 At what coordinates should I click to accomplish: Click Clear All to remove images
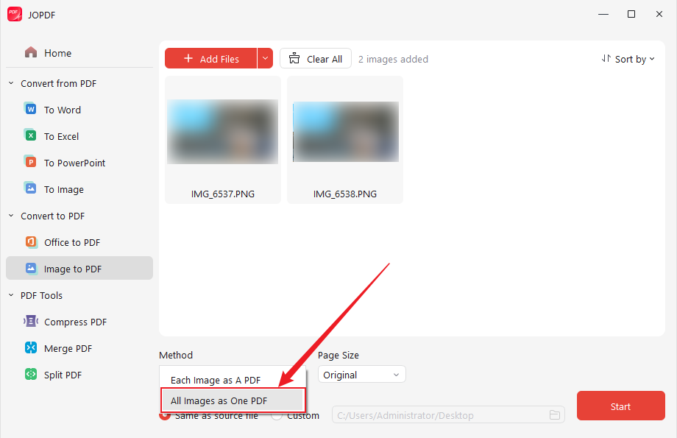point(315,57)
